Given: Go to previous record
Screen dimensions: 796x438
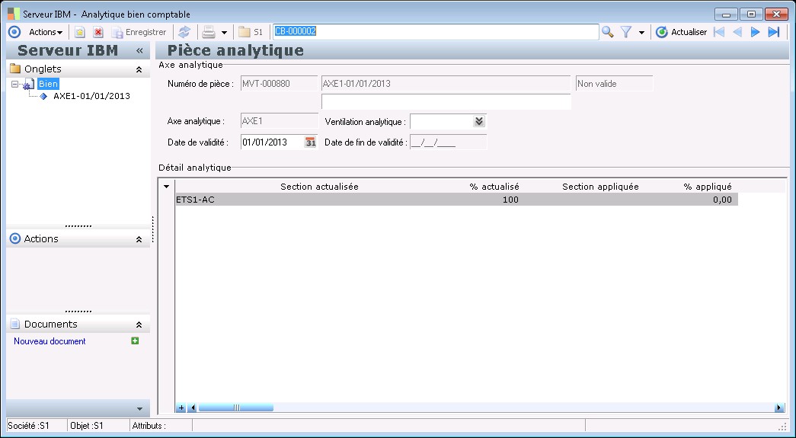Looking at the screenshot, I should point(737,32).
